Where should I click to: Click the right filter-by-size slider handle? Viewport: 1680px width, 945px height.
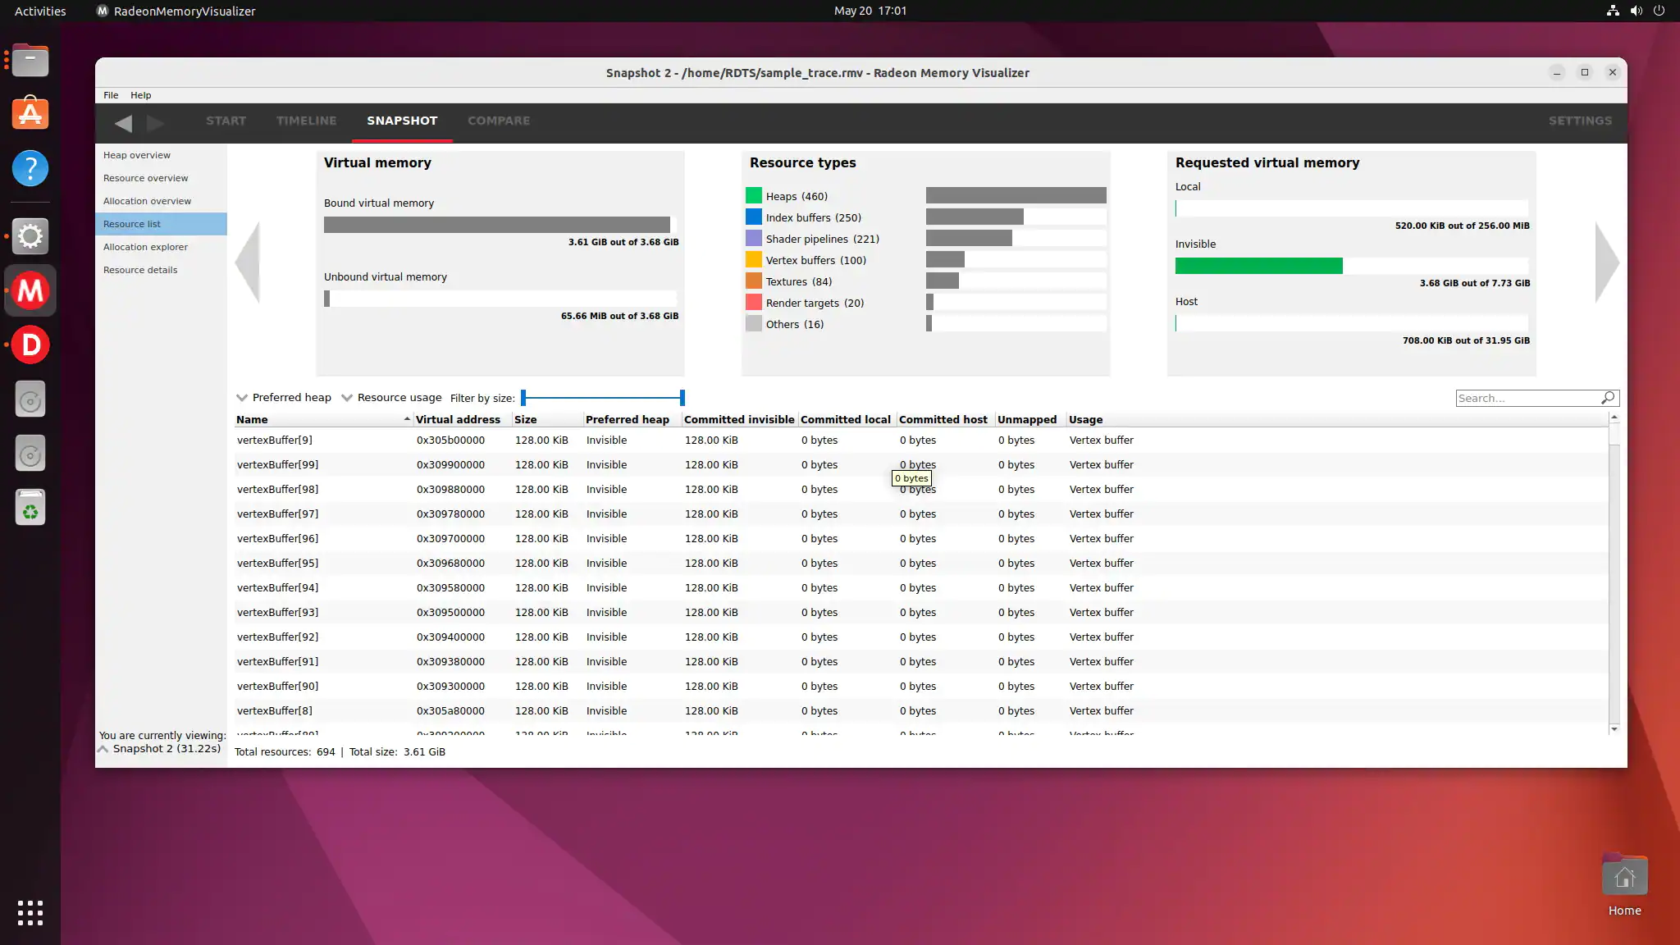pos(682,398)
